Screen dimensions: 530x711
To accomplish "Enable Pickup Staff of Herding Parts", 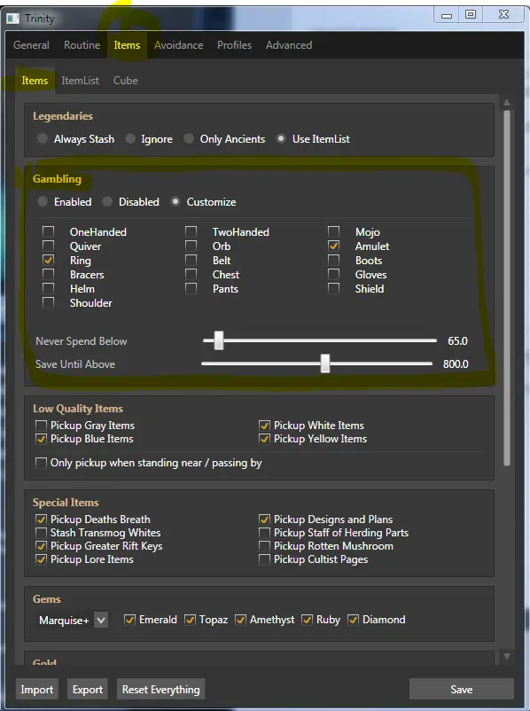I will pyautogui.click(x=264, y=533).
